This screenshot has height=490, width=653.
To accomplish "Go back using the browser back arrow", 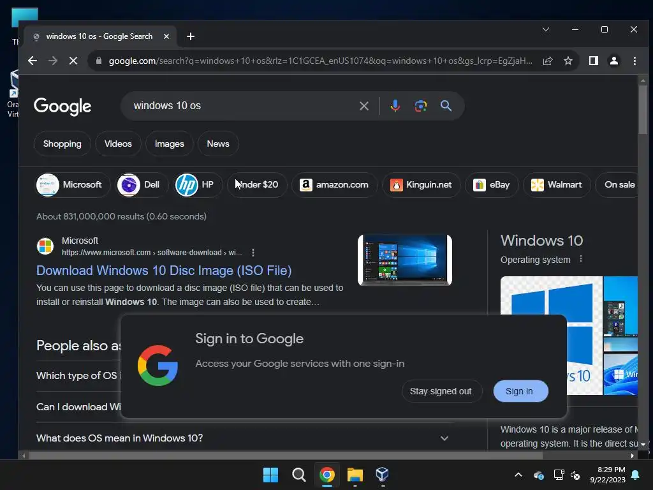I will [33, 61].
